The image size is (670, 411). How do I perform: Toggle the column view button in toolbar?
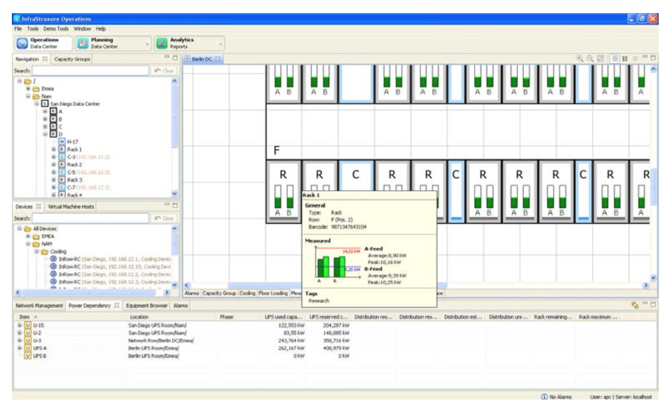click(x=625, y=58)
